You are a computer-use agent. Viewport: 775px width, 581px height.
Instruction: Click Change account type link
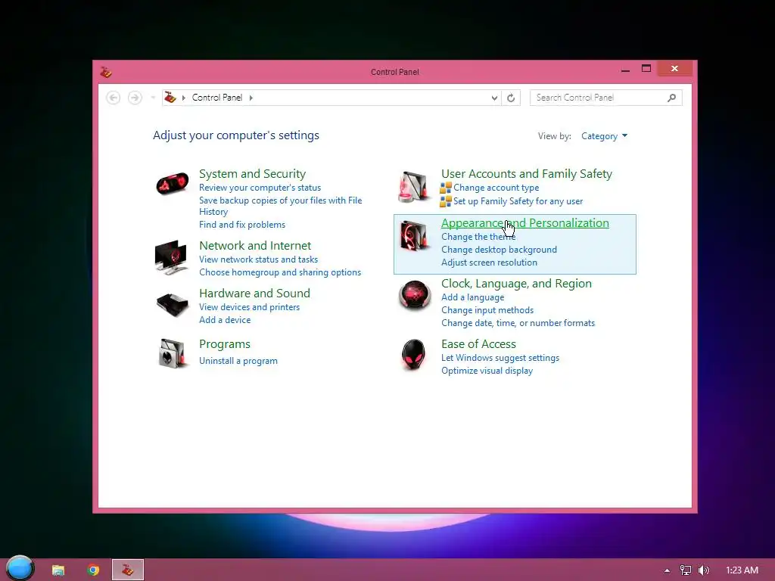pos(496,188)
